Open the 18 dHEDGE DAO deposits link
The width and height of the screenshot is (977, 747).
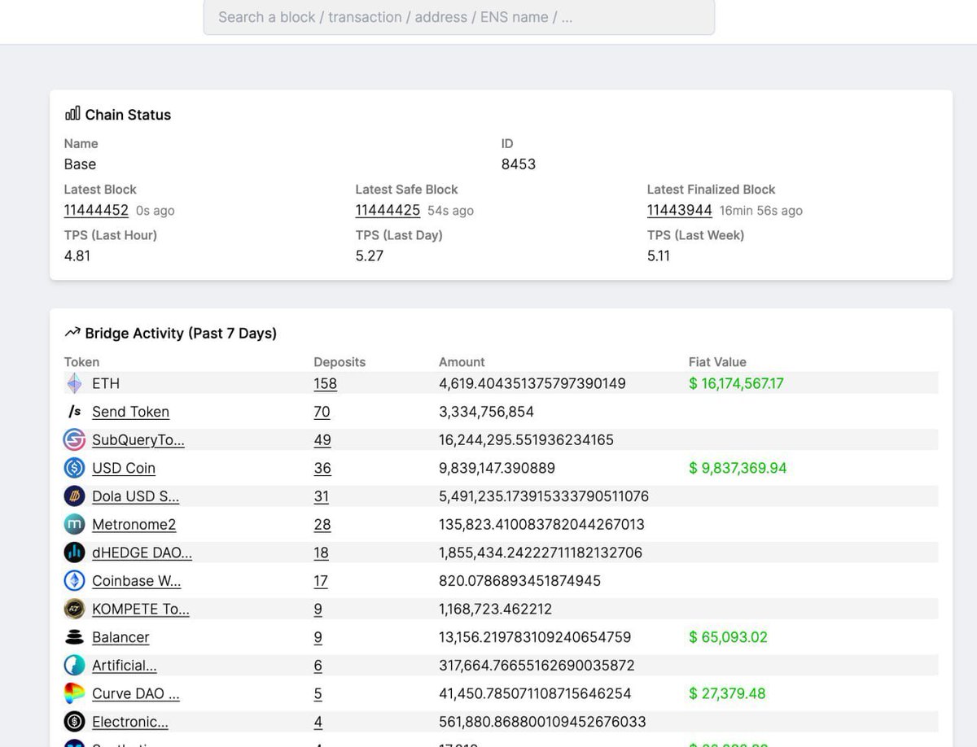pos(322,553)
